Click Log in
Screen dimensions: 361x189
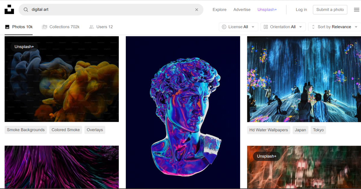pos(301,10)
